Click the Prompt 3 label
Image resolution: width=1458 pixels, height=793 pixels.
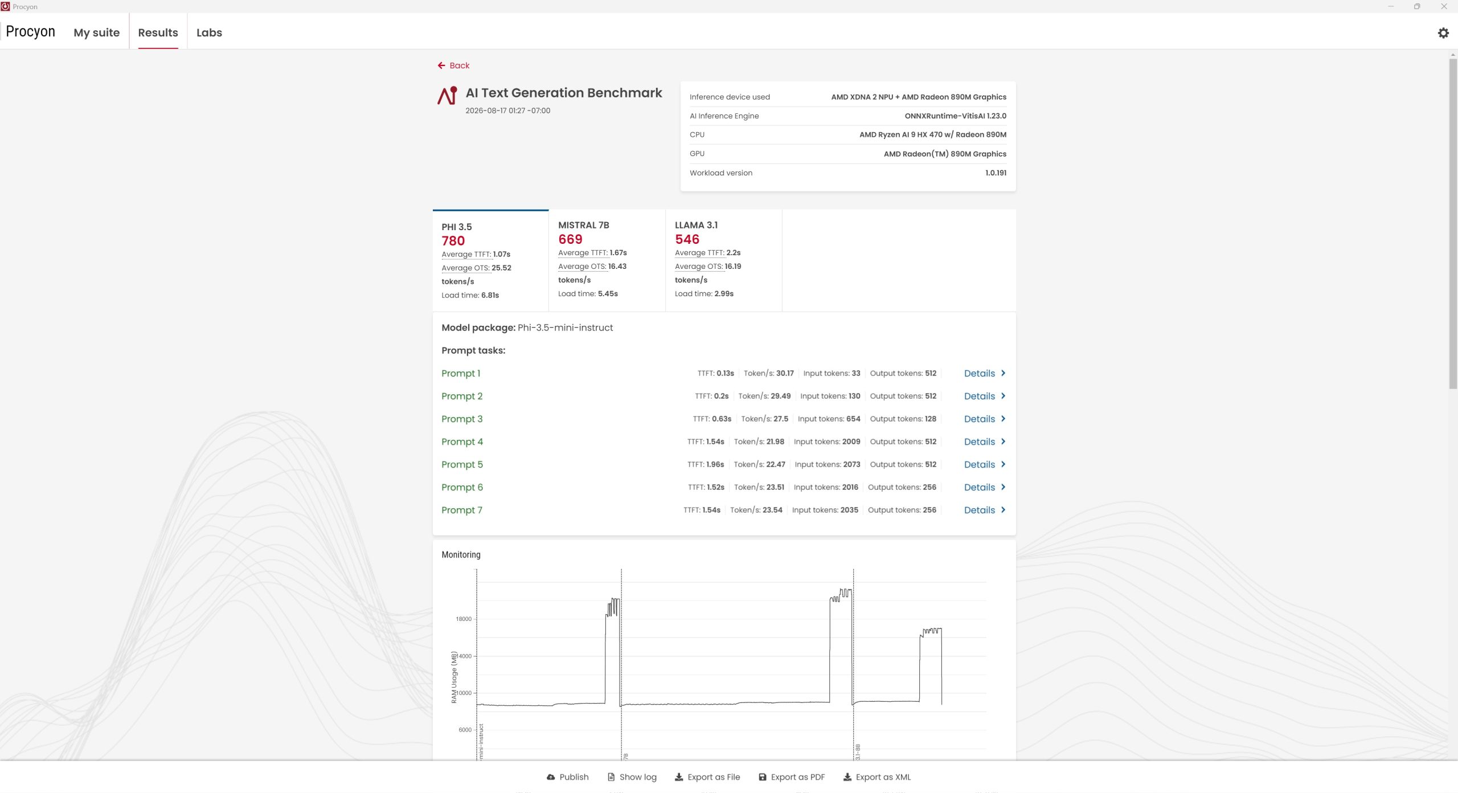click(462, 419)
